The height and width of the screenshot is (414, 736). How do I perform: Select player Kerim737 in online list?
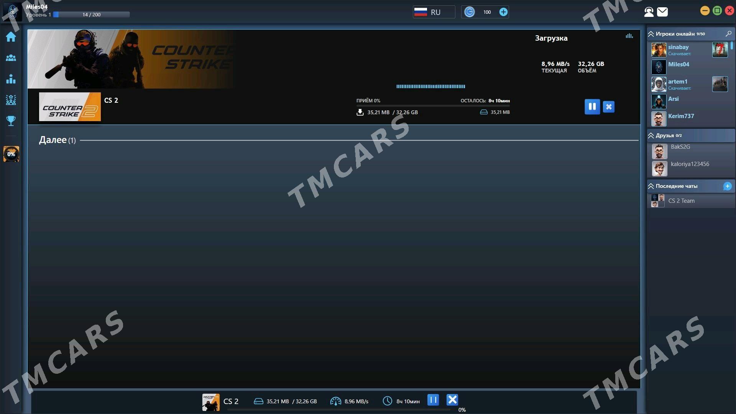pyautogui.click(x=681, y=116)
